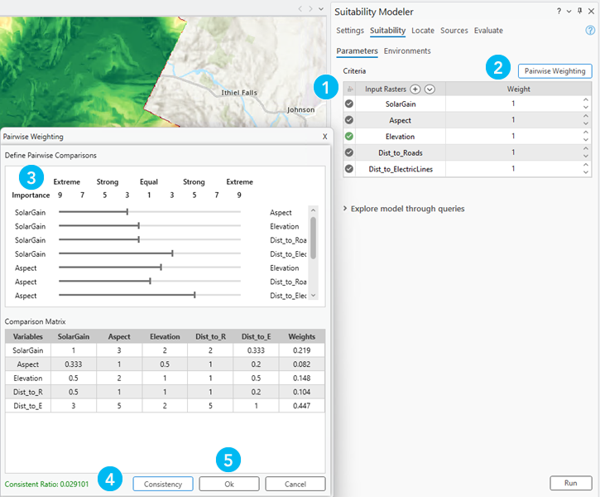Open the blue circled help icon
This screenshot has width=600, height=497.
click(x=590, y=31)
